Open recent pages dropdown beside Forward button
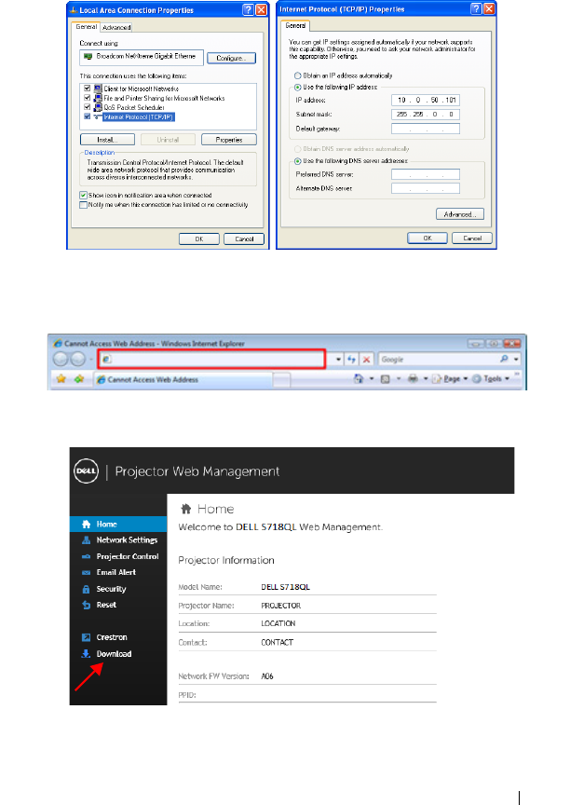Screen dimensions: 570x805 91,360
